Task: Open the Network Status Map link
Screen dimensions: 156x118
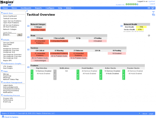Action: (11, 79)
